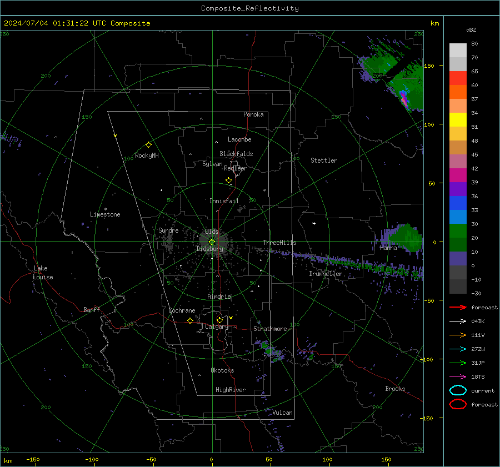Click the Innisfail city label
Screen dimensions: 500x467
pos(224,201)
